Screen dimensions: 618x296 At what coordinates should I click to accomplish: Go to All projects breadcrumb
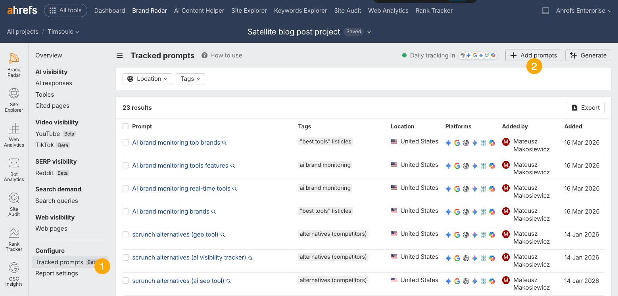pyautogui.click(x=23, y=32)
